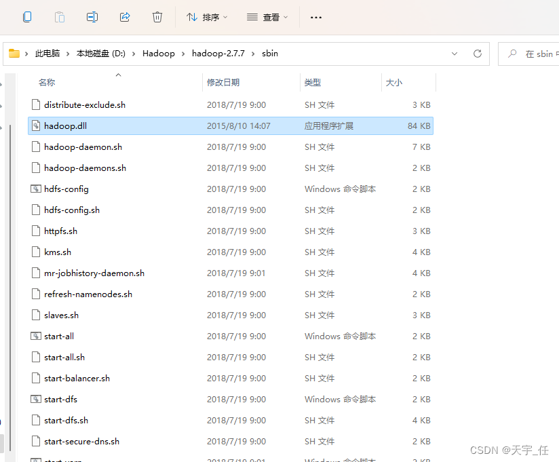
Task: Sort by 名称 column header
Action: (x=47, y=82)
